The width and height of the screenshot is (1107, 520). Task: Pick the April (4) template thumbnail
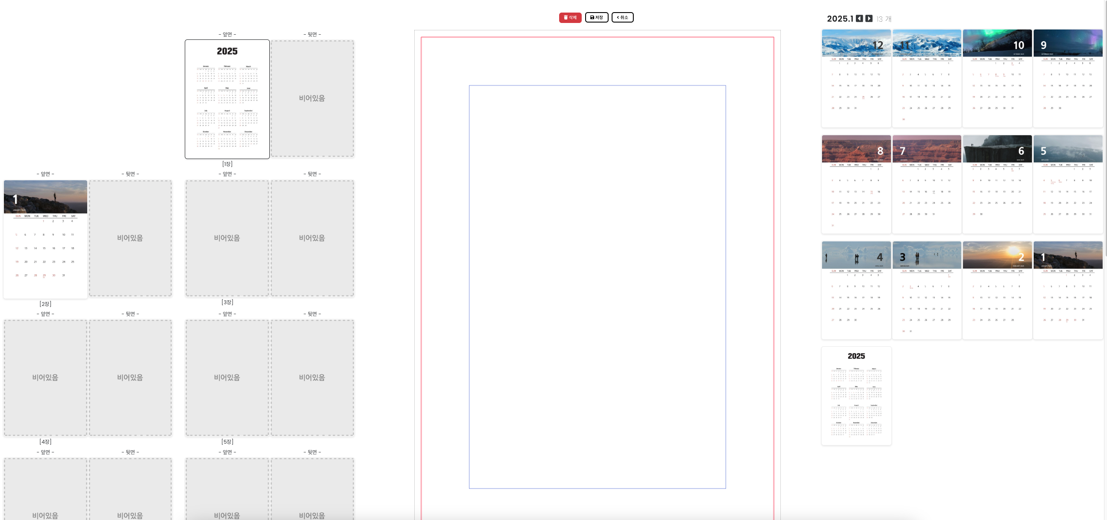coord(856,290)
